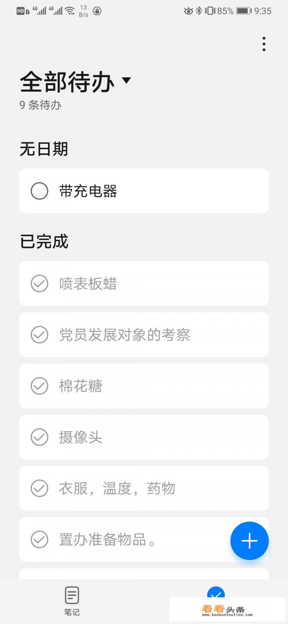Switch to the 笔记 tab label

pyautogui.click(x=72, y=612)
